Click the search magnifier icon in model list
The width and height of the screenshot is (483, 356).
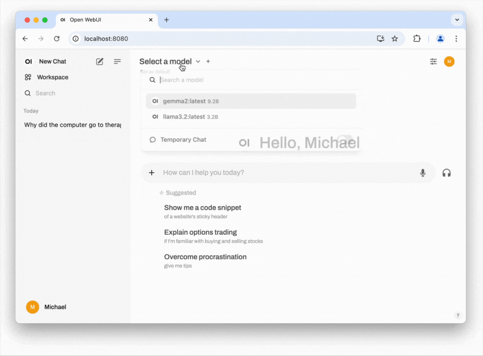[153, 80]
